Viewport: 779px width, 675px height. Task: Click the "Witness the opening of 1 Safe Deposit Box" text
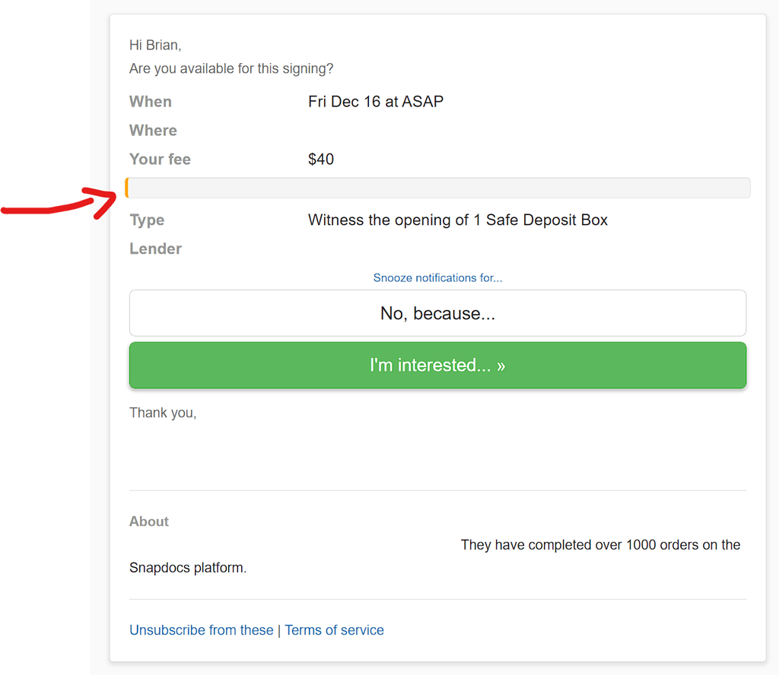[x=457, y=220]
